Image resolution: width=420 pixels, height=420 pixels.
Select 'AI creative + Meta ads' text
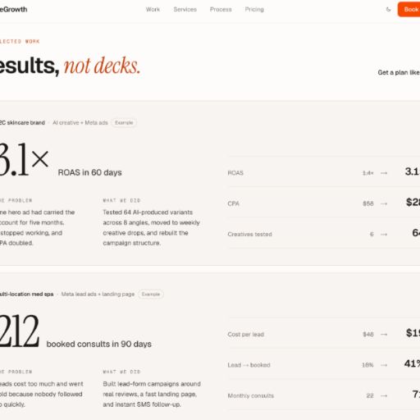(x=80, y=122)
